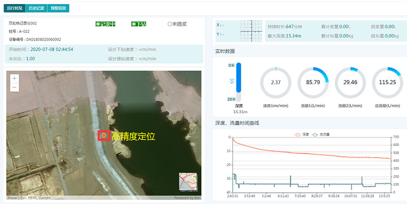The width and height of the screenshot is (407, 204).
Task: Click the 累计灰量 0.00kg value
Action: coord(346,36)
